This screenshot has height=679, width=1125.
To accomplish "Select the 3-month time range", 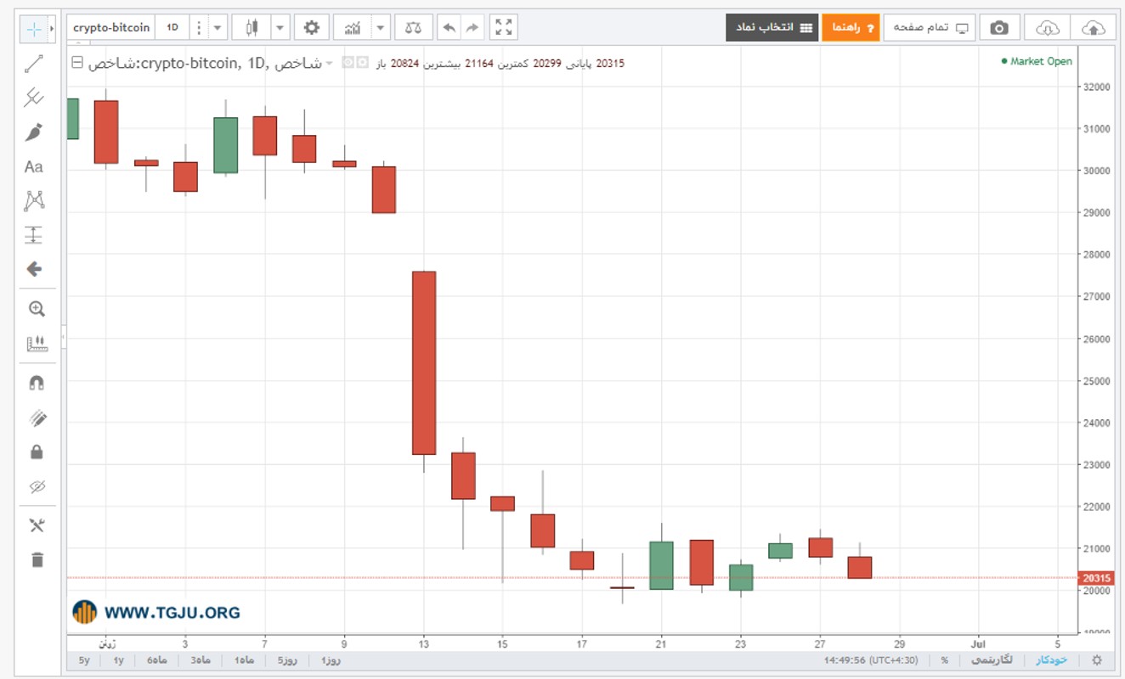I will (x=201, y=660).
